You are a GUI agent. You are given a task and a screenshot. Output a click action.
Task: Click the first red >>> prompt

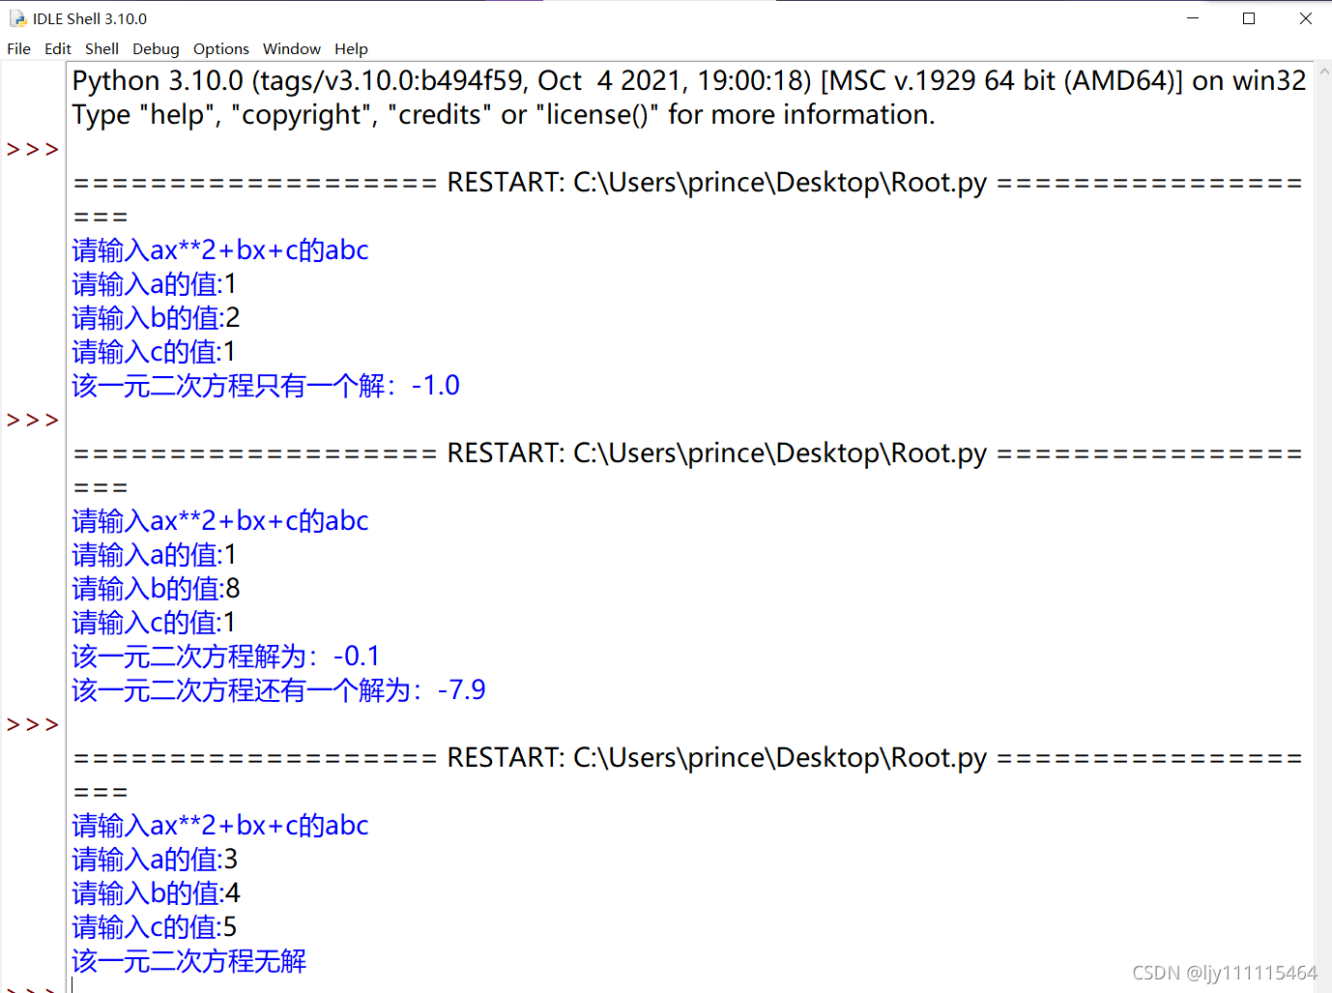[32, 148]
